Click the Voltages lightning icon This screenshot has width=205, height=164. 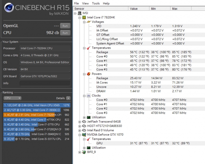click(x=89, y=22)
